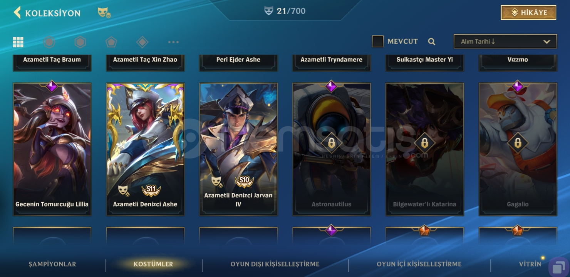The width and height of the screenshot is (570, 277).
Task: Go to the Vitrin tab
Action: coord(530,264)
